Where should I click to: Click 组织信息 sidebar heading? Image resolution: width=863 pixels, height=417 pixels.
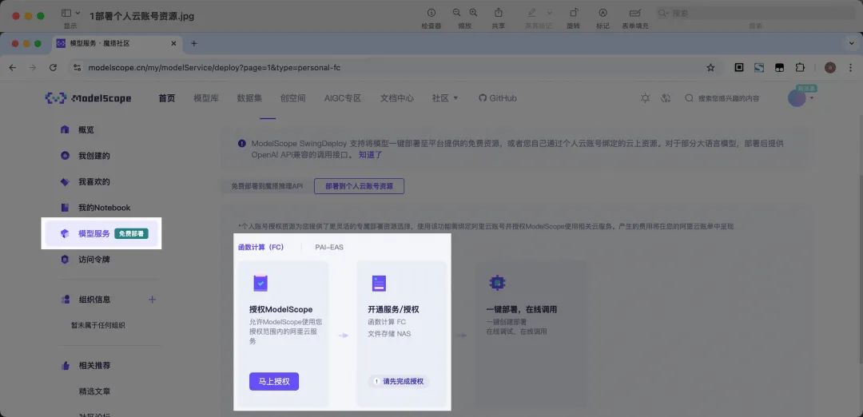click(94, 300)
